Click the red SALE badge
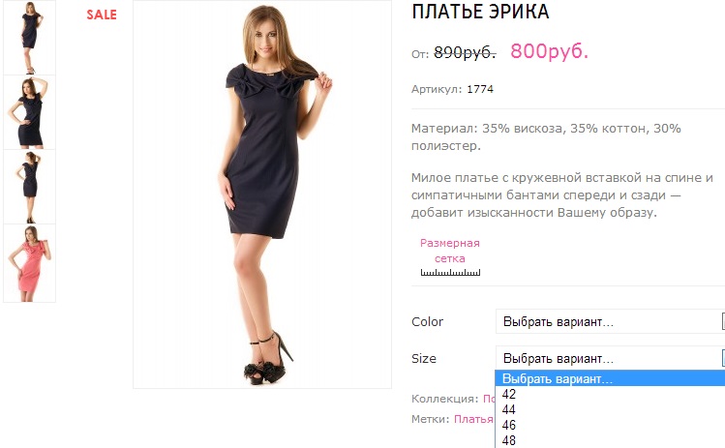This screenshot has height=448, width=725. [102, 15]
